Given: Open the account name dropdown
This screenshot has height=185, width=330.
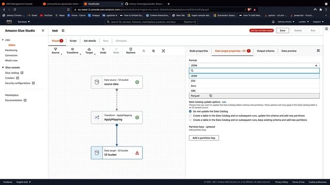Looking at the screenshot, I should (286, 22).
